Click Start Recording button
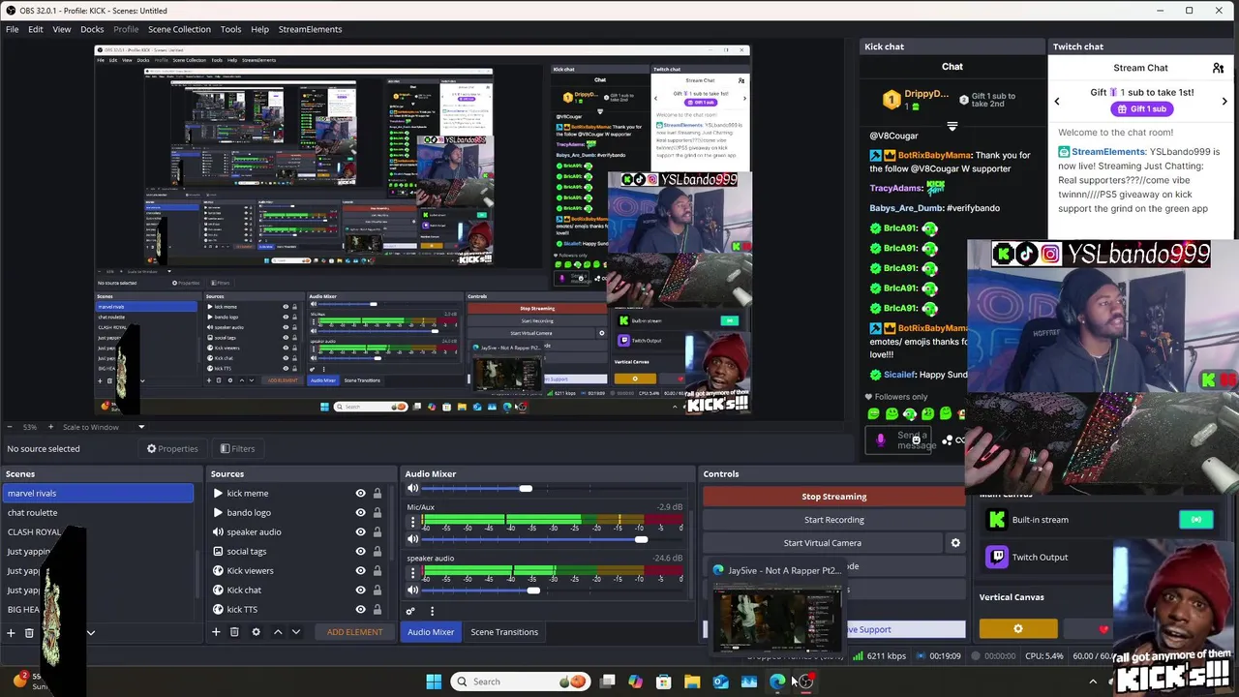This screenshot has width=1239, height=697. coord(834,520)
